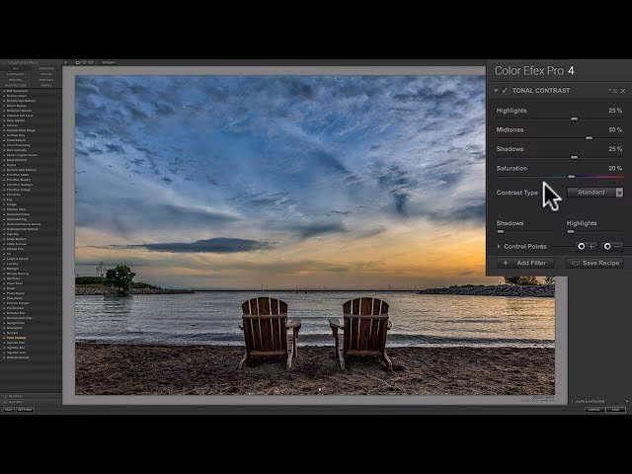Expand the Control Points section
The image size is (632, 474).
pyautogui.click(x=499, y=246)
